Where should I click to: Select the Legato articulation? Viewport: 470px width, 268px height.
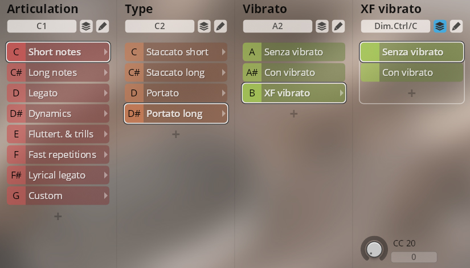click(58, 93)
